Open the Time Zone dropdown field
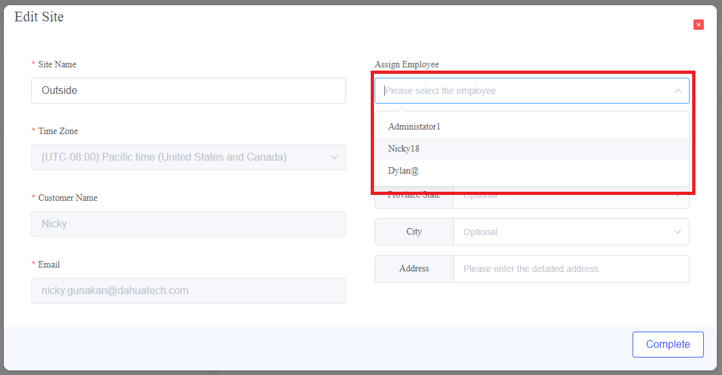This screenshot has width=722, height=375. pyautogui.click(x=181, y=157)
